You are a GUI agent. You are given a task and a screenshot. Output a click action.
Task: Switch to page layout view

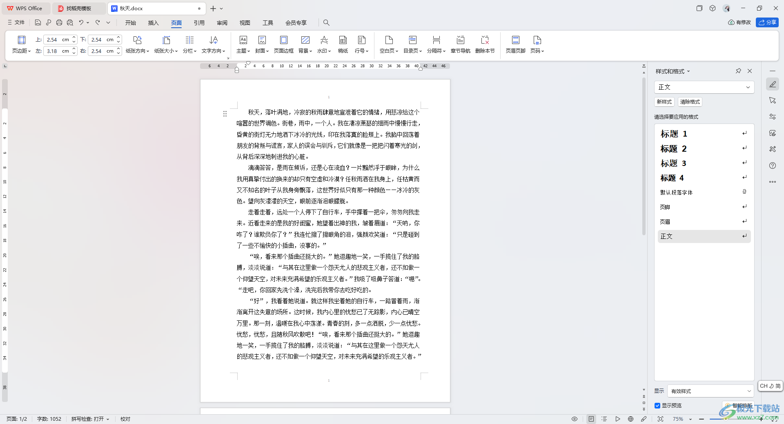pos(591,419)
